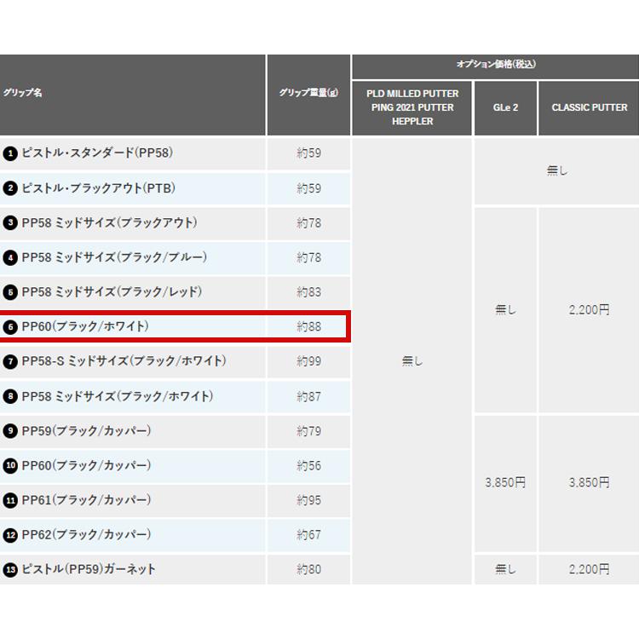Click the number 10 badge for PP60 カッパー
This screenshot has height=639, width=639.
(x=10, y=465)
